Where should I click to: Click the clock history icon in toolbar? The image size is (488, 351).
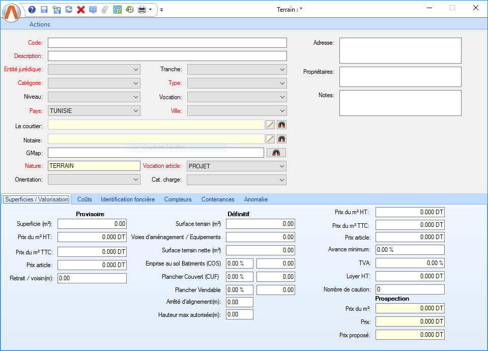tap(130, 10)
